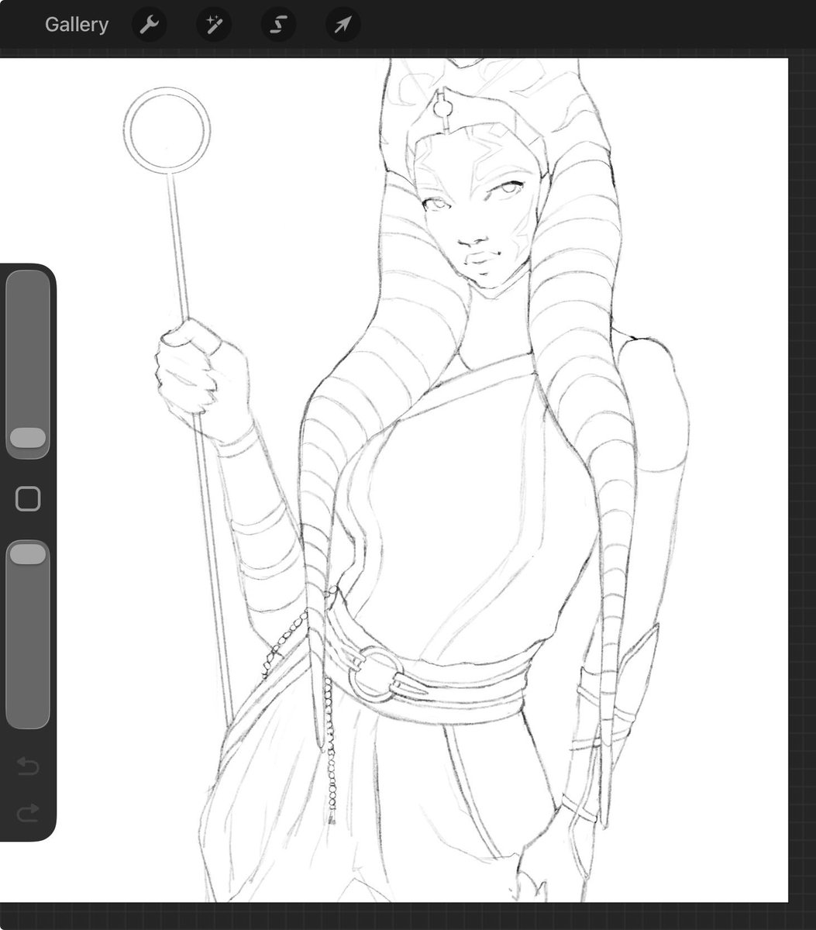Open the Actions wrench menu
The height and width of the screenshot is (930, 816).
pyautogui.click(x=149, y=25)
